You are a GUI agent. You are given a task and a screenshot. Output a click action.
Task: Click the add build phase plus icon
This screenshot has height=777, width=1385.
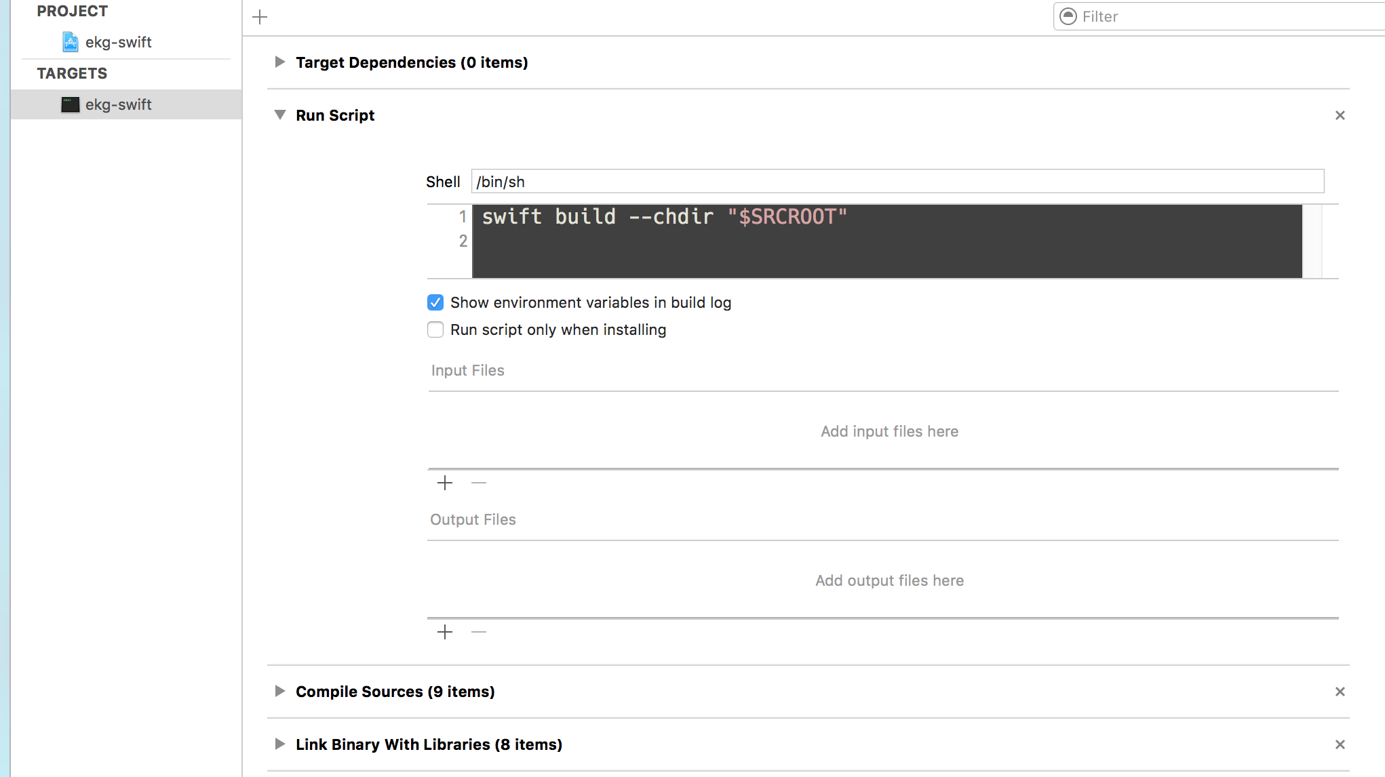click(x=260, y=17)
